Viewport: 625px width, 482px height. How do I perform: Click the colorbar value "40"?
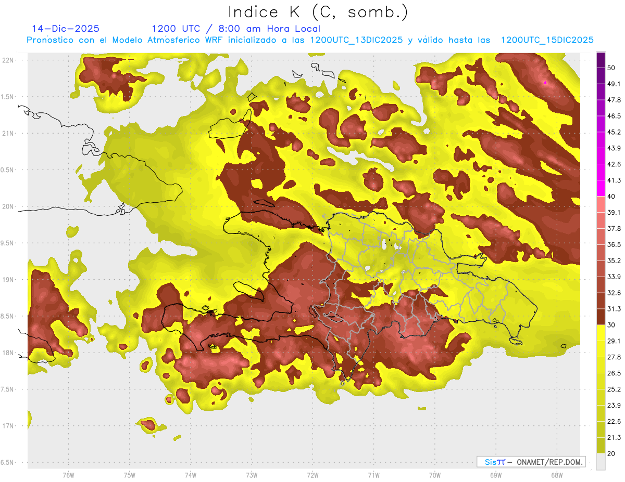point(611,197)
